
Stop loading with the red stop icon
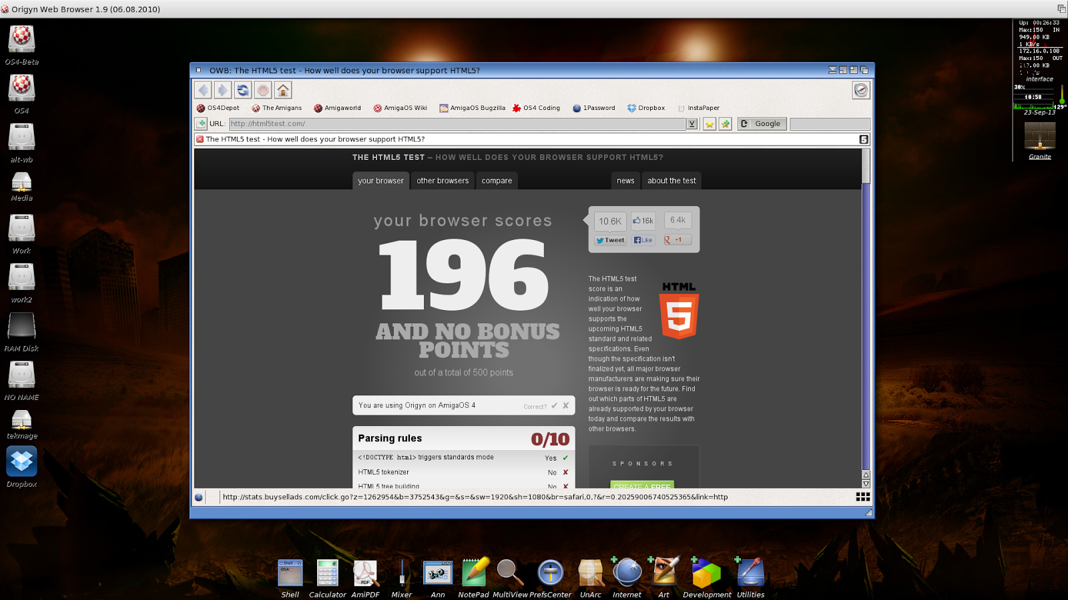click(263, 90)
